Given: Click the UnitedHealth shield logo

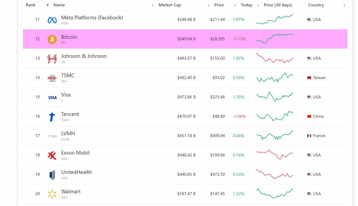Looking at the screenshot, I should [x=52, y=175].
